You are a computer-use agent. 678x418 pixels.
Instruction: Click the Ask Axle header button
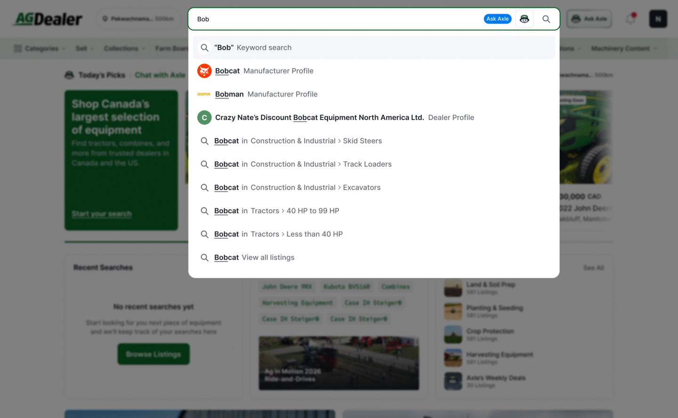point(589,19)
